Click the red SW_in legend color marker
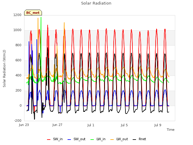 coord(49,140)
